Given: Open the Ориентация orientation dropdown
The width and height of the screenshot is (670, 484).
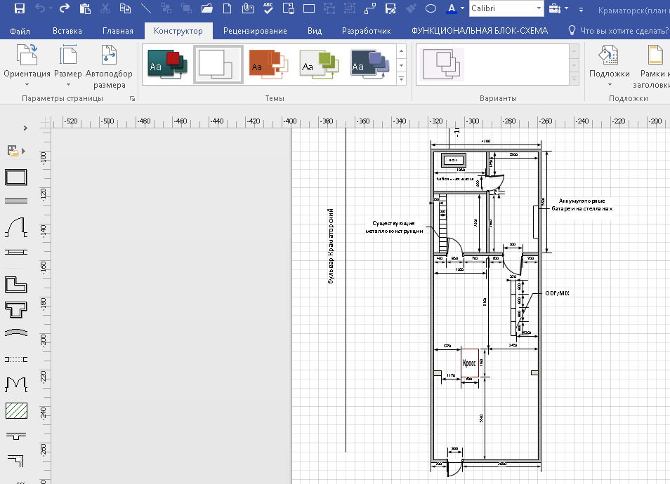Looking at the screenshot, I should tap(27, 66).
